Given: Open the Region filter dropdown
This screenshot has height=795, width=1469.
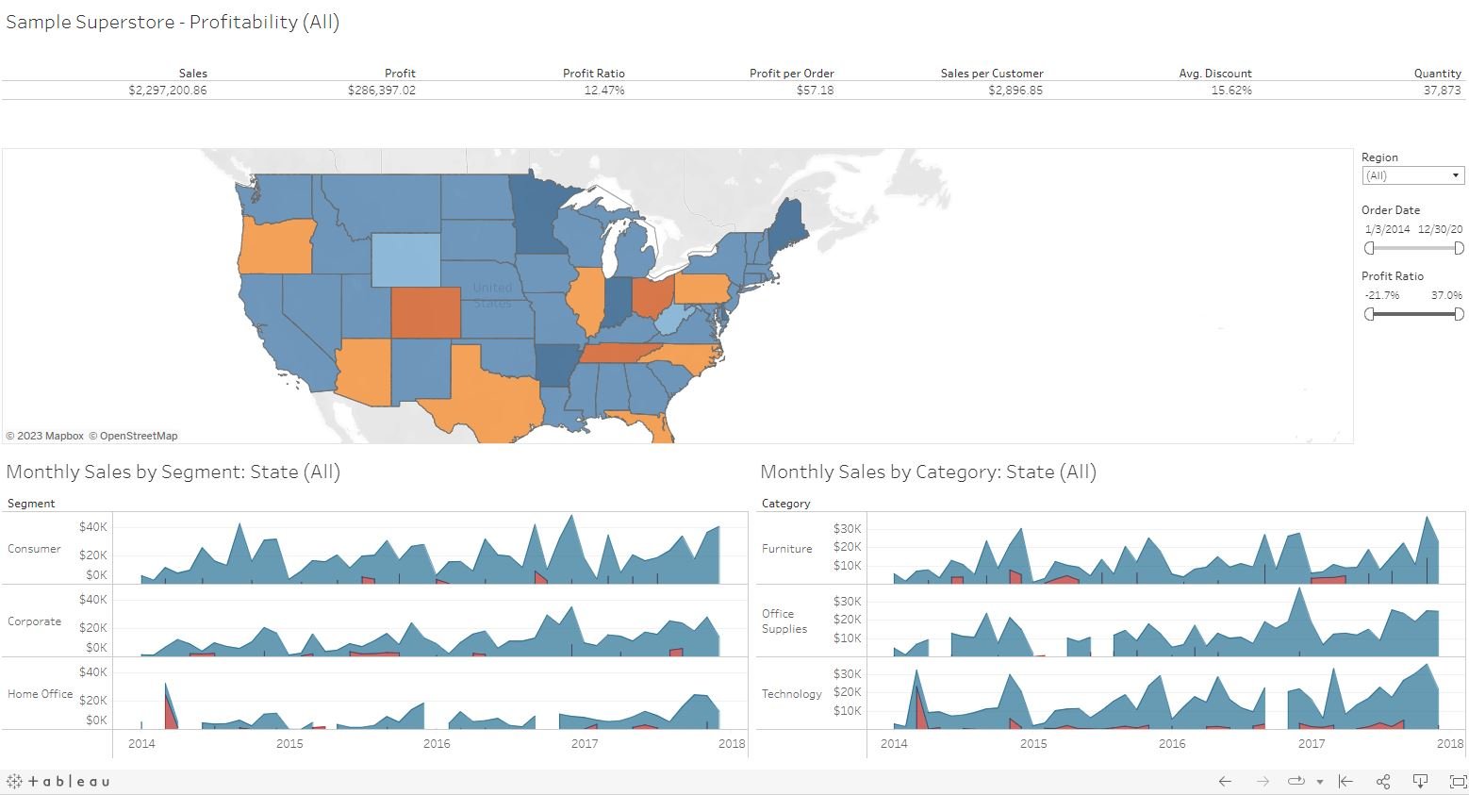Looking at the screenshot, I should 1412,175.
